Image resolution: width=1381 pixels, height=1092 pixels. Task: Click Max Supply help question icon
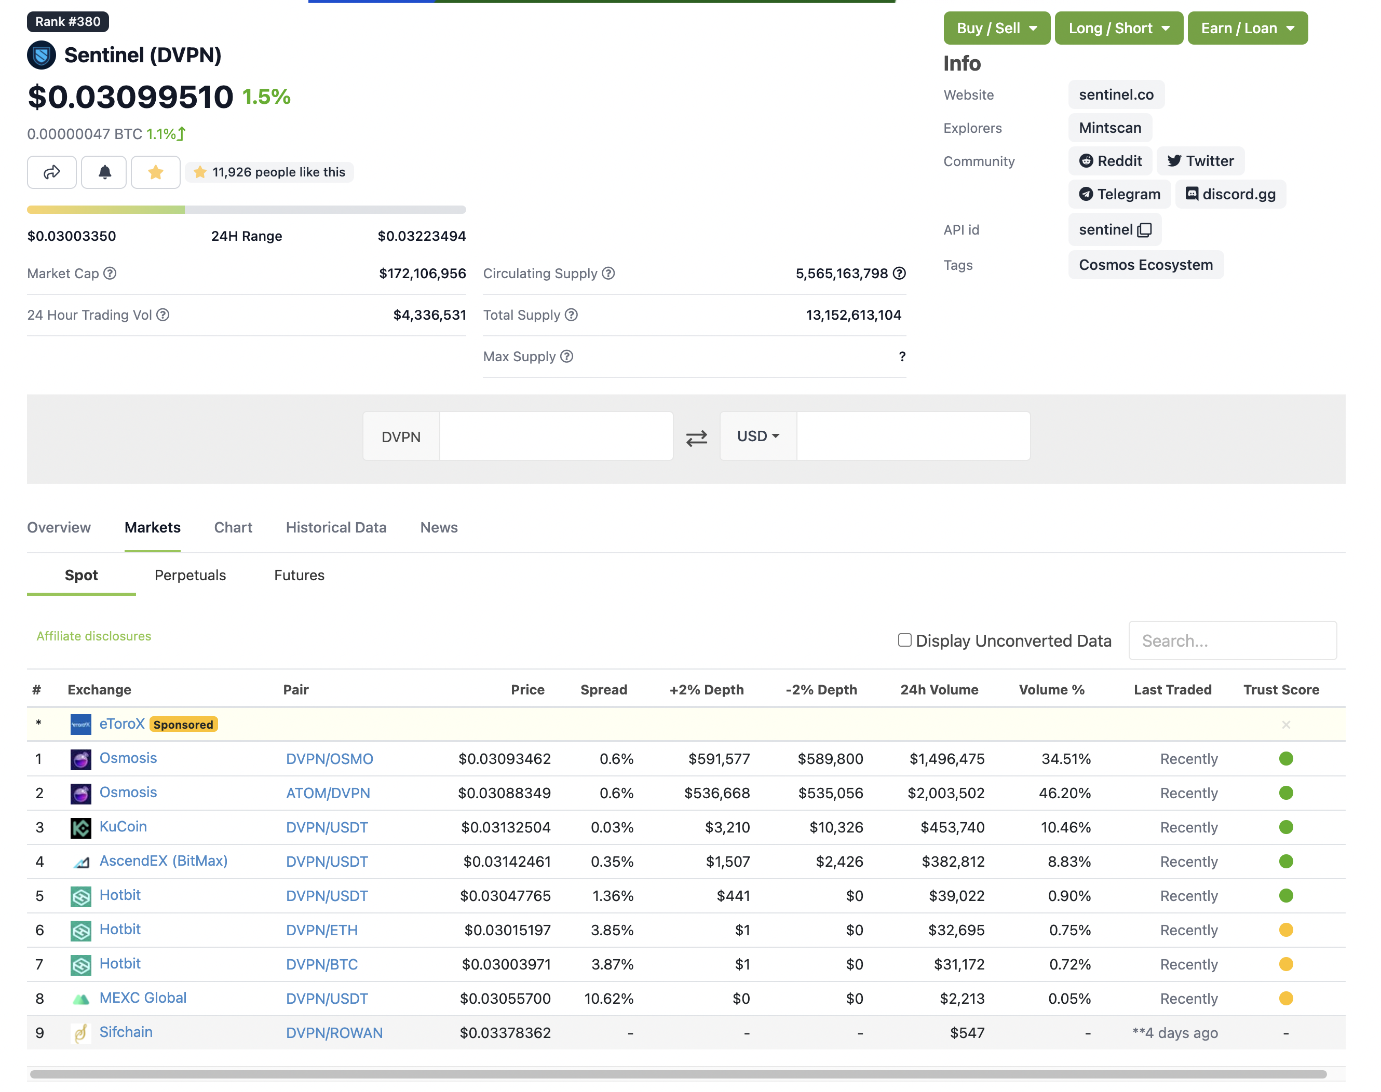pos(567,357)
